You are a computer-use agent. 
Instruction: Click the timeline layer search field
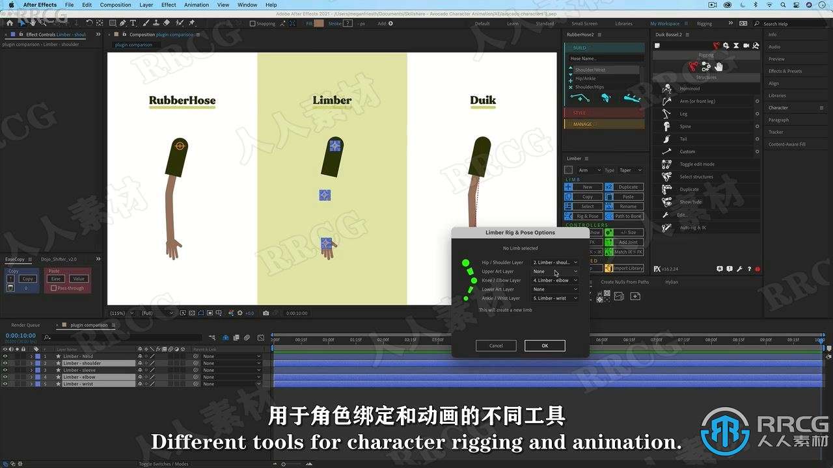click(x=122, y=337)
